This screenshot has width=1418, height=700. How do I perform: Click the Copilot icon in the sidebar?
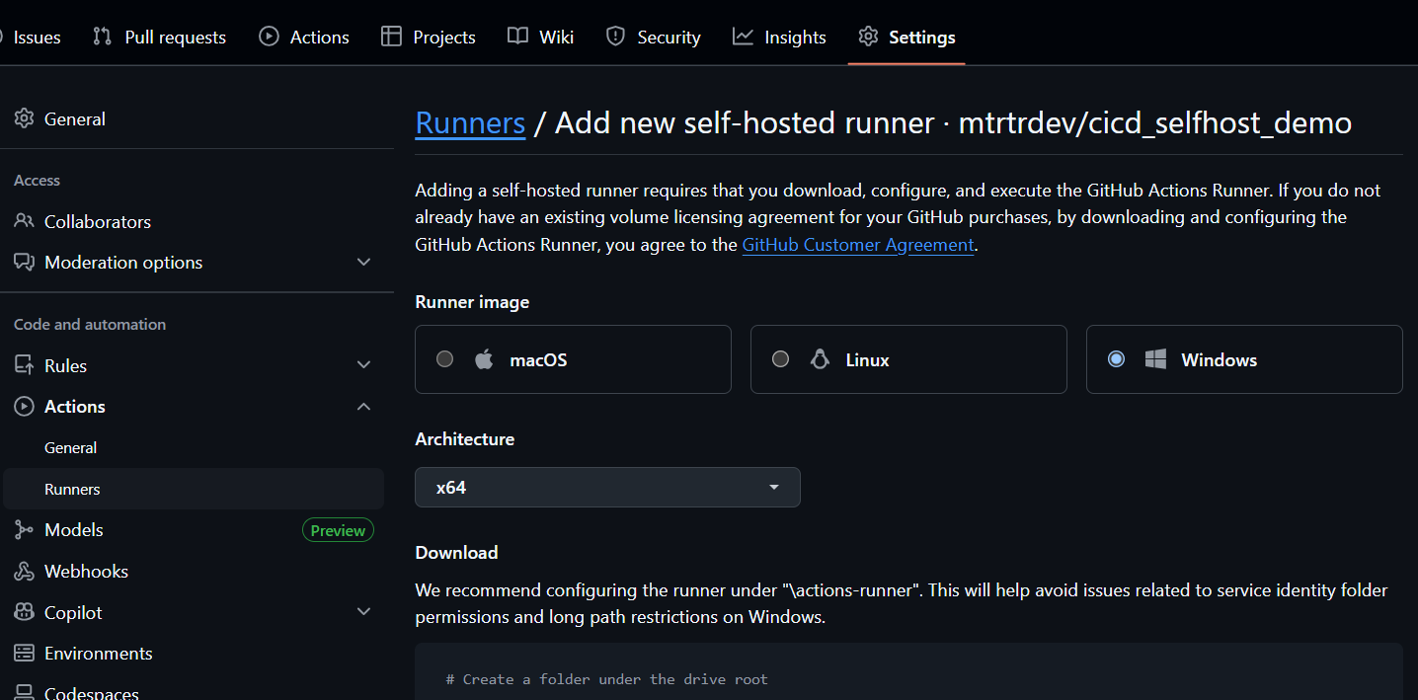tap(23, 612)
